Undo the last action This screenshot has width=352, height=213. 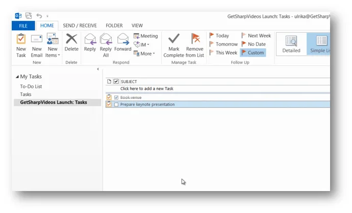point(39,16)
